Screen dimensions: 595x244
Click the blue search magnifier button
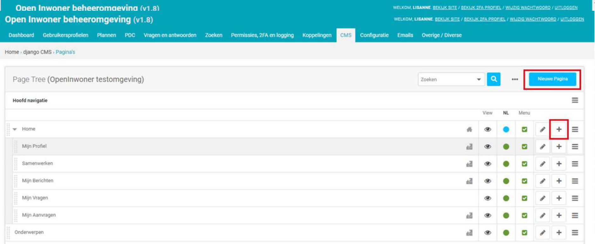pos(493,79)
